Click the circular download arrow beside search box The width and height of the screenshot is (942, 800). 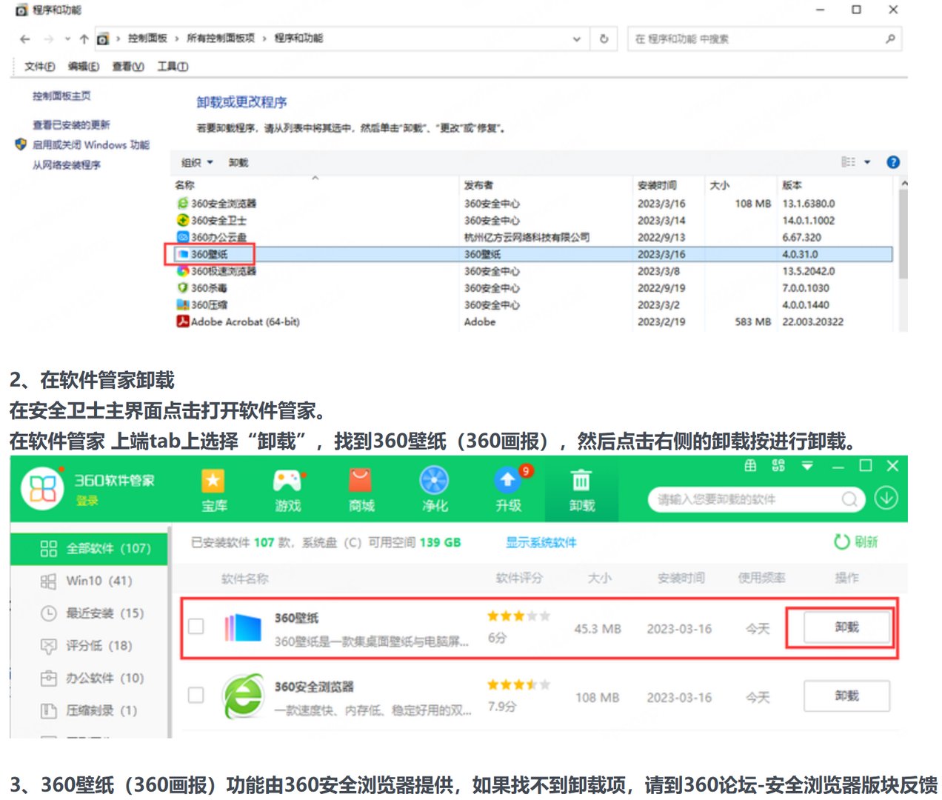coord(886,499)
